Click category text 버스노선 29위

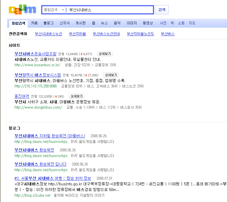point(133,86)
